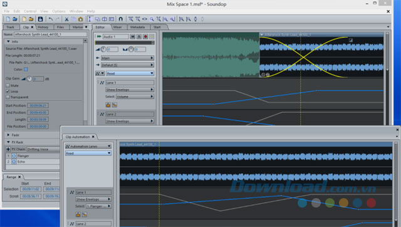Image resolution: width=401 pixels, height=227 pixels.
Task: Click the New file toolbar icon
Action: pyautogui.click(x=8, y=19)
